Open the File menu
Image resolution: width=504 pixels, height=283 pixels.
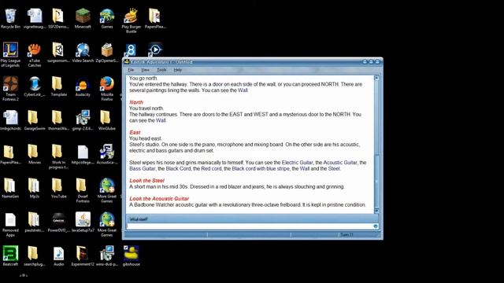point(131,70)
